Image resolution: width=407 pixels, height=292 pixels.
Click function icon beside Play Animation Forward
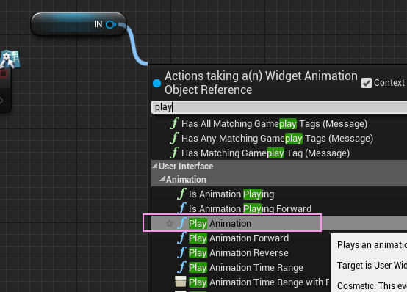[182, 238]
